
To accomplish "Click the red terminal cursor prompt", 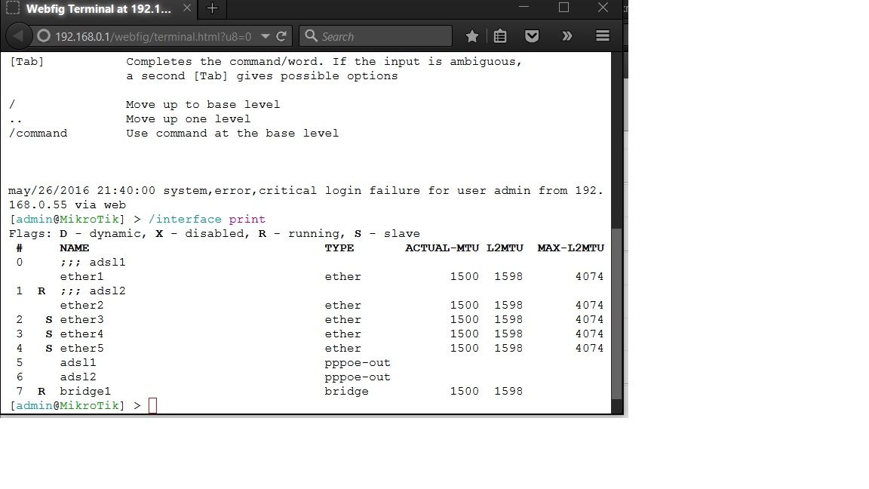I will coord(153,406).
